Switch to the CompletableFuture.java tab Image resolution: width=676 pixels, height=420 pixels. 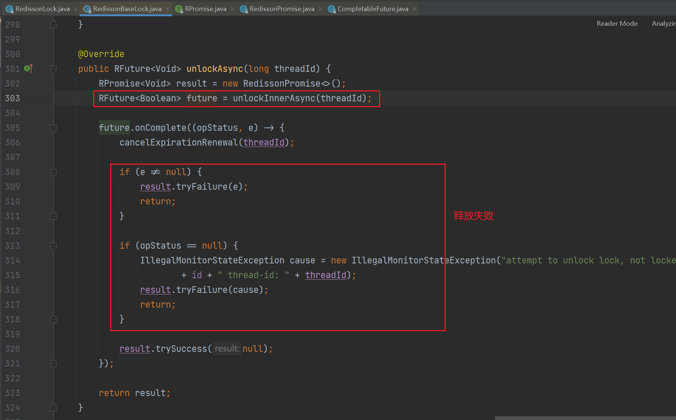pos(372,9)
